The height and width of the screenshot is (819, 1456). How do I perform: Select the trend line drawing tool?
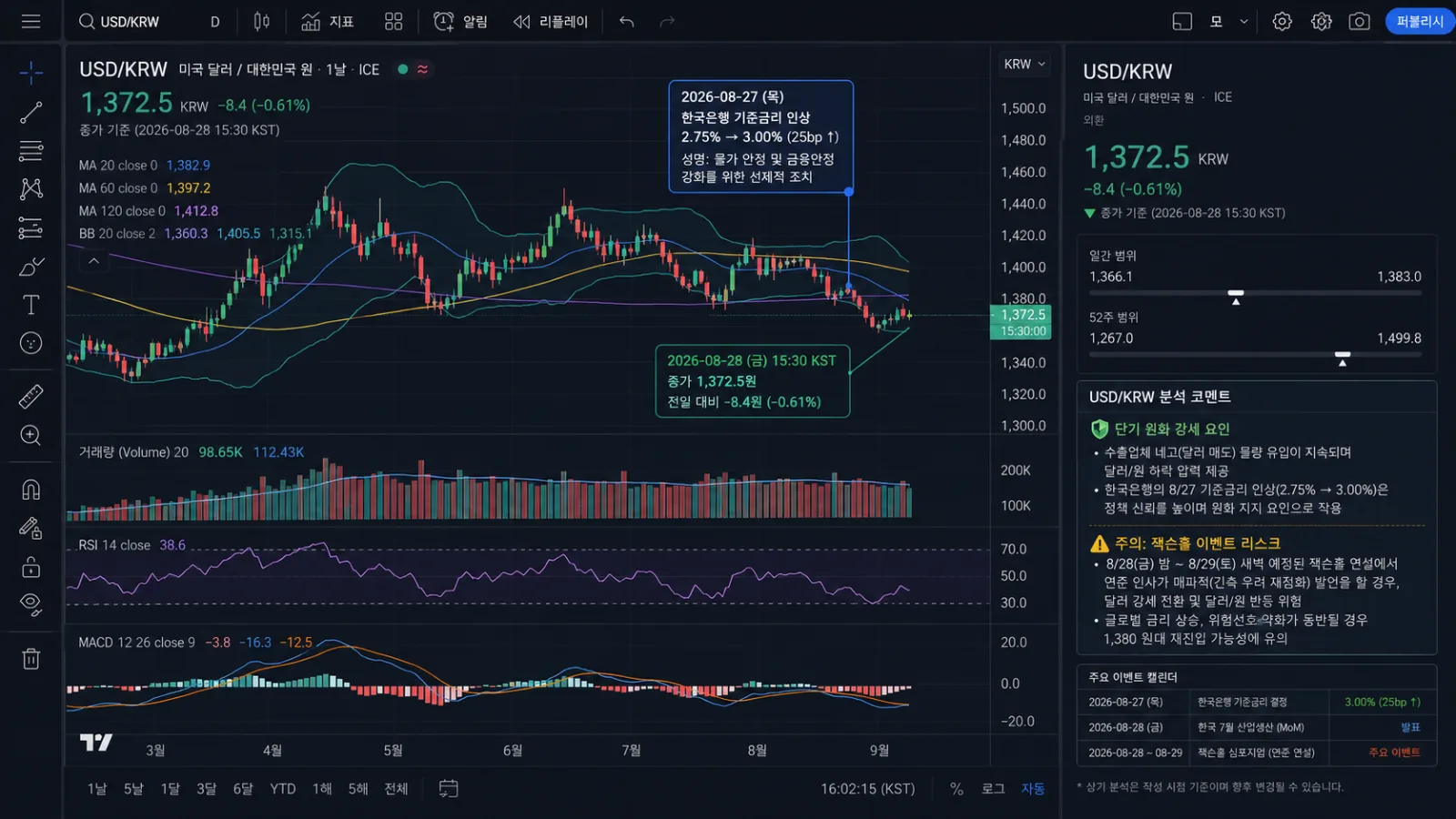tap(31, 112)
